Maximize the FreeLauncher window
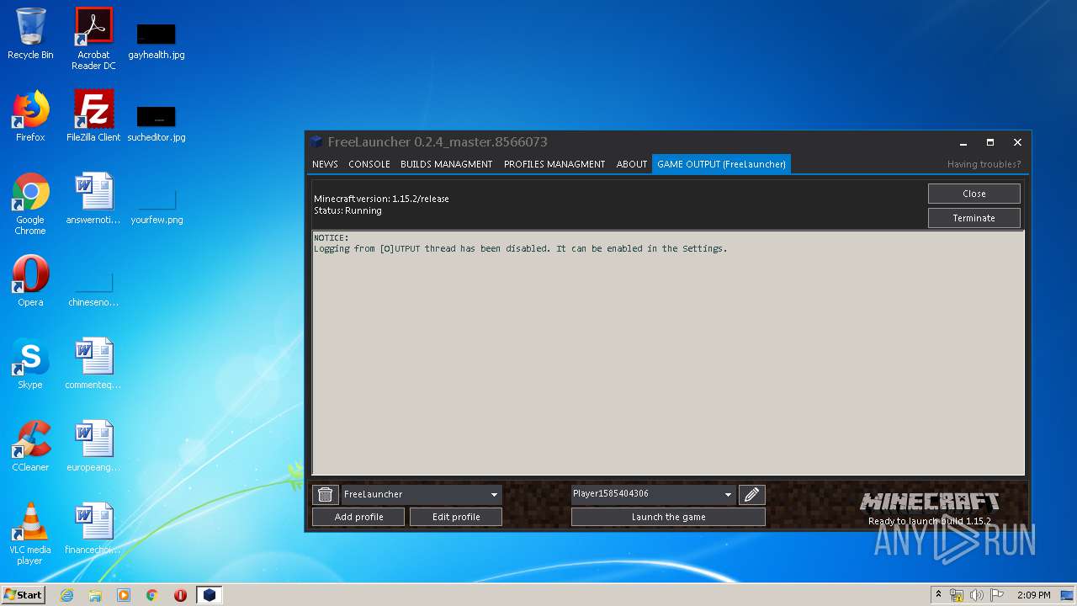1077x606 pixels. pos(990,142)
